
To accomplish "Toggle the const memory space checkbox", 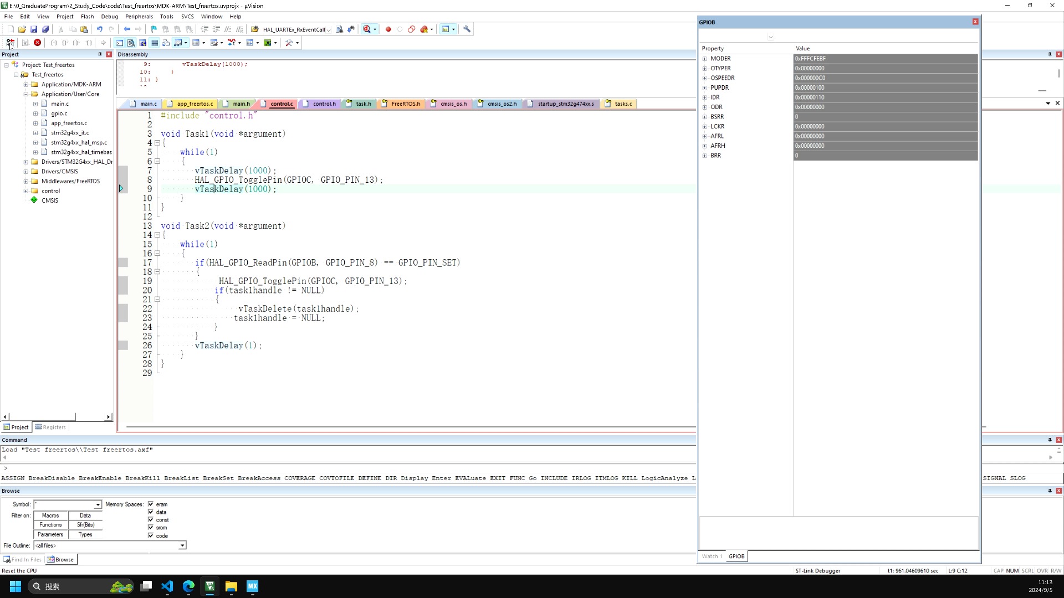I will [x=151, y=520].
